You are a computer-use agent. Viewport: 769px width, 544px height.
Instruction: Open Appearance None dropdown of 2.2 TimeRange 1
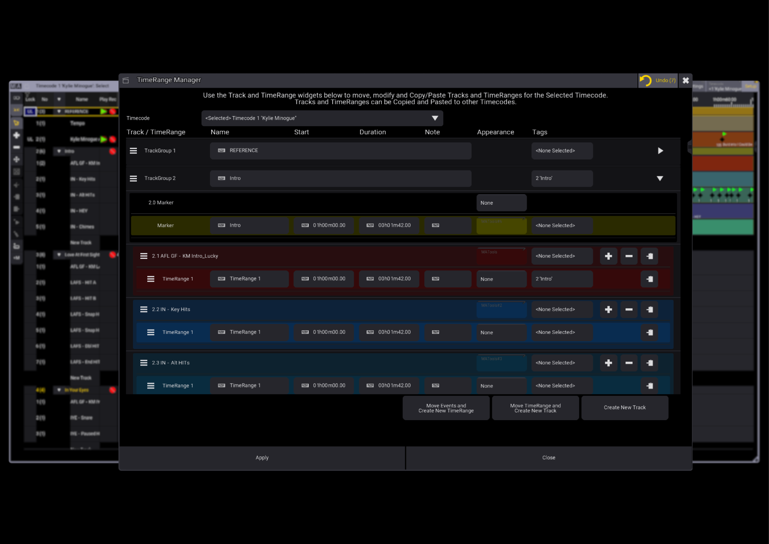501,332
